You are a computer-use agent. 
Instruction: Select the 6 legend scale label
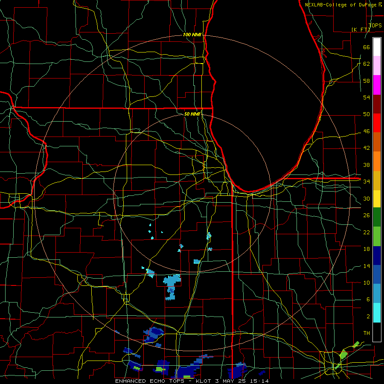pos(368,300)
